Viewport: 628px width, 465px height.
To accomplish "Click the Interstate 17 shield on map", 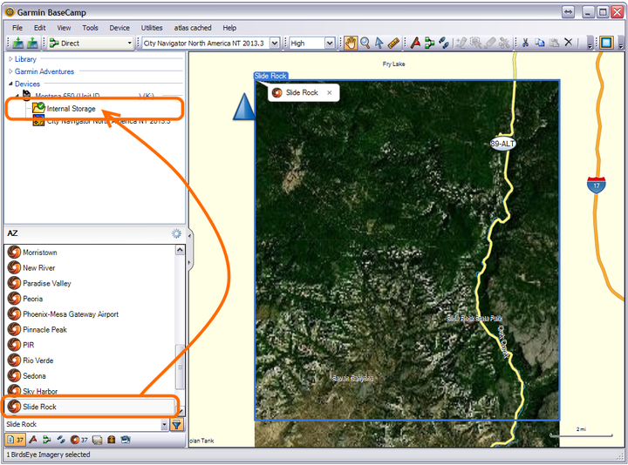I will [596, 185].
